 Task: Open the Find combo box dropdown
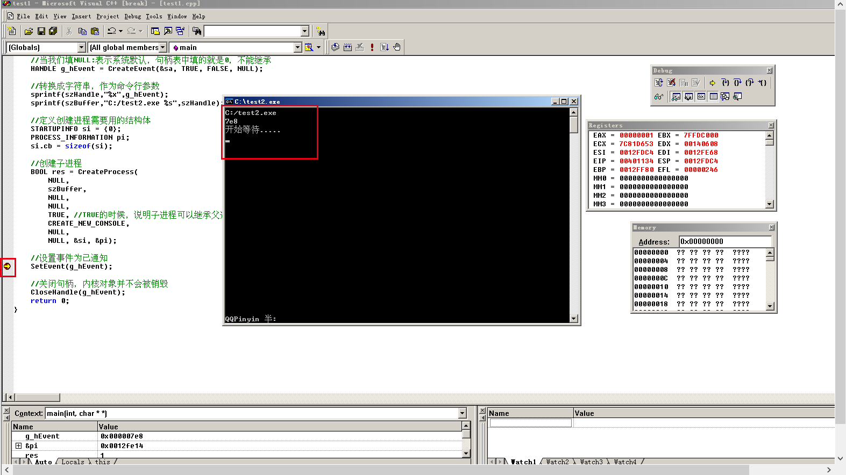click(304, 31)
